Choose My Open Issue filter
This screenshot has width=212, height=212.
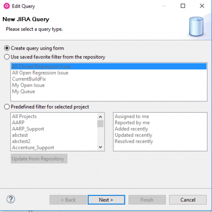coord(28,86)
